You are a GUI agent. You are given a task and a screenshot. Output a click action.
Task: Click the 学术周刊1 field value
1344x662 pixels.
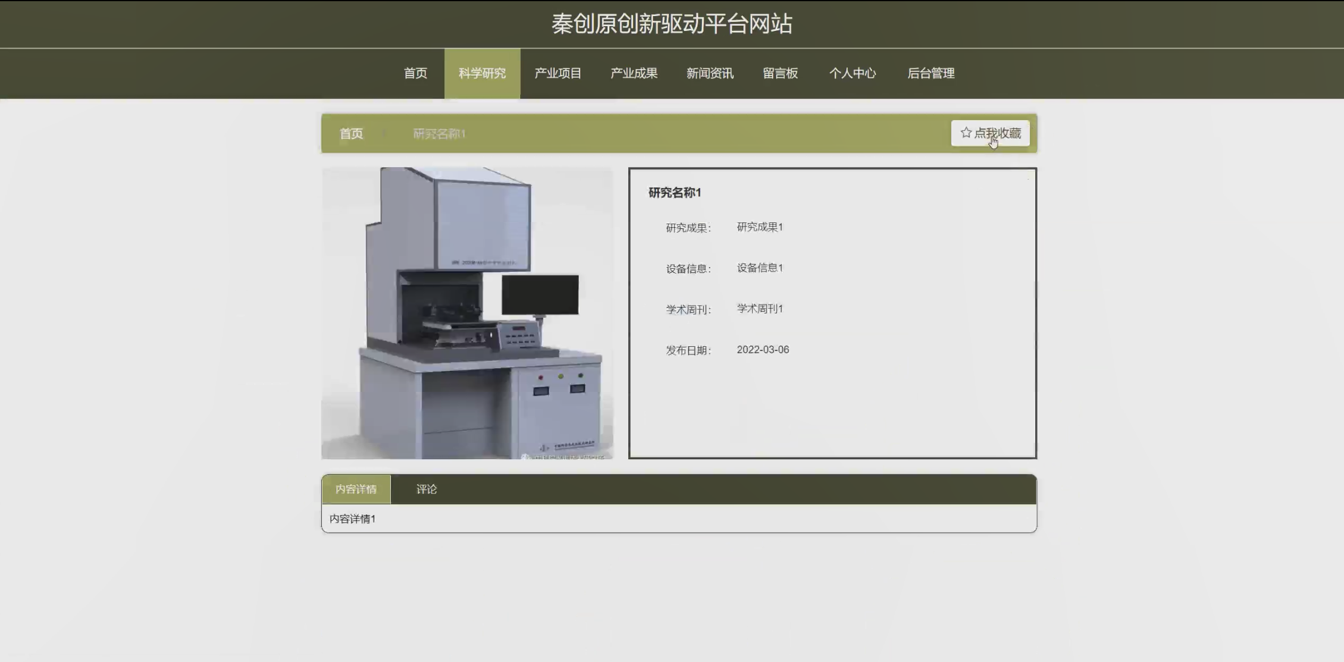tap(760, 309)
